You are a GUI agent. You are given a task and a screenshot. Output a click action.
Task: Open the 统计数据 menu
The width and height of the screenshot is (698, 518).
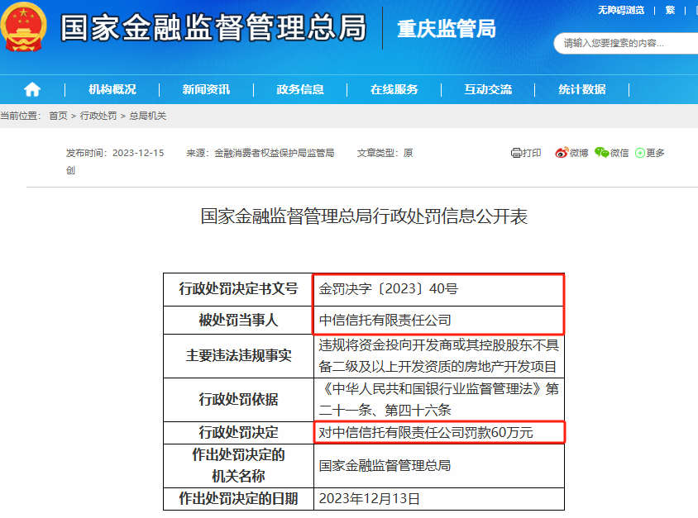coord(582,89)
